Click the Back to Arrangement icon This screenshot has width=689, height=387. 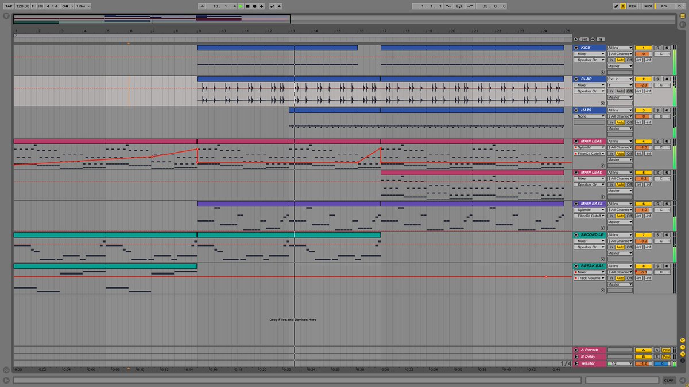[x=279, y=5]
